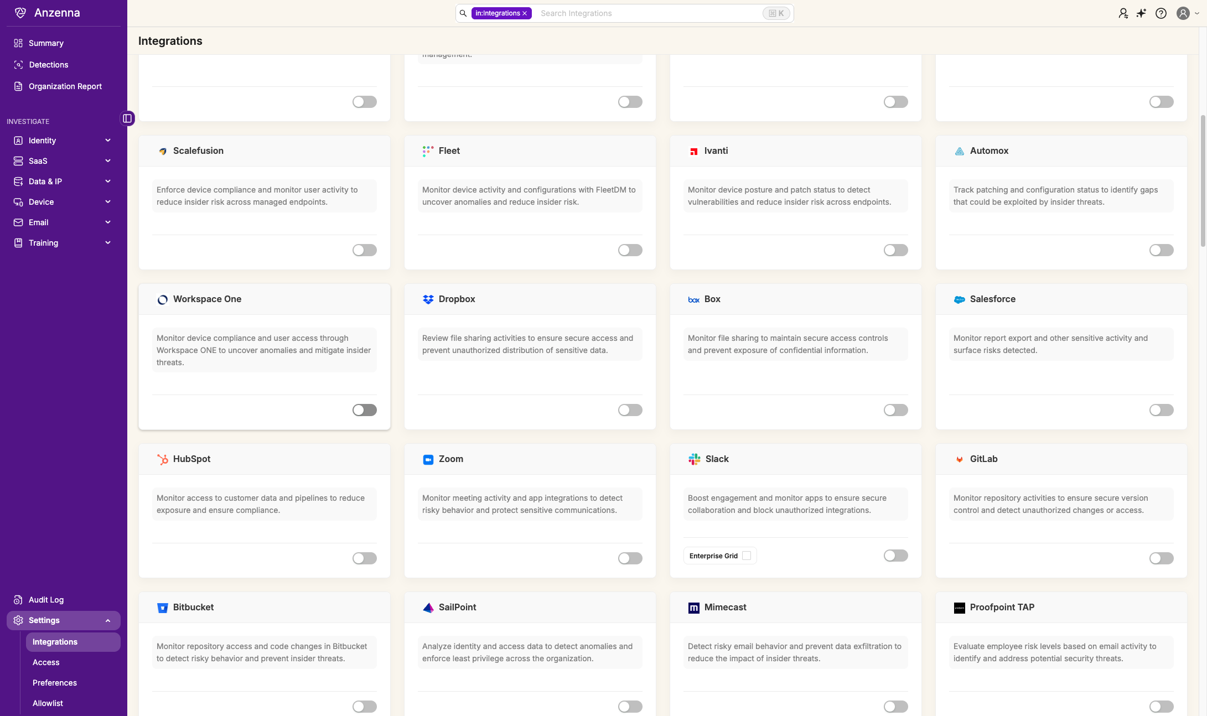Enable the Workspace One integration toggle
Viewport: 1207px width, 716px height.
coord(364,410)
